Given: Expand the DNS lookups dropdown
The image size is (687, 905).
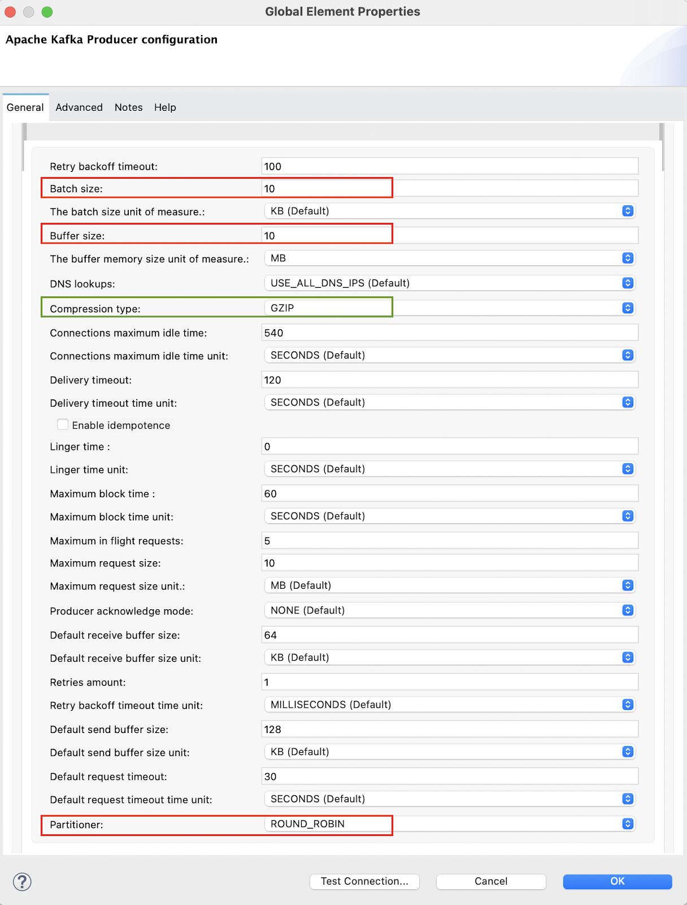Looking at the screenshot, I should [x=450, y=283].
